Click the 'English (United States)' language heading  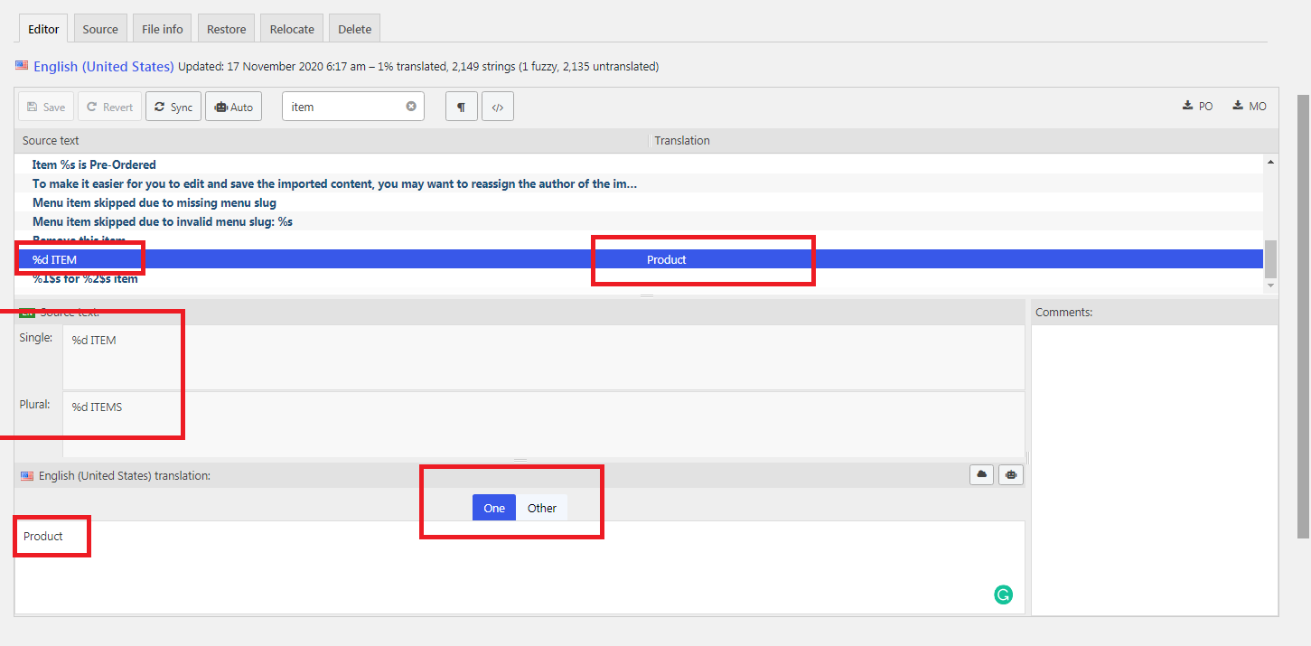click(103, 66)
